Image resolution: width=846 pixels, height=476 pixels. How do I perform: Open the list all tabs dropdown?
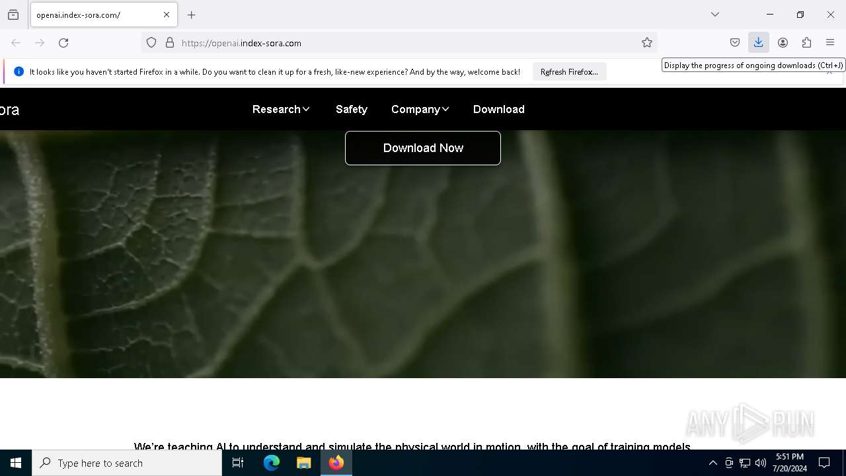715,15
